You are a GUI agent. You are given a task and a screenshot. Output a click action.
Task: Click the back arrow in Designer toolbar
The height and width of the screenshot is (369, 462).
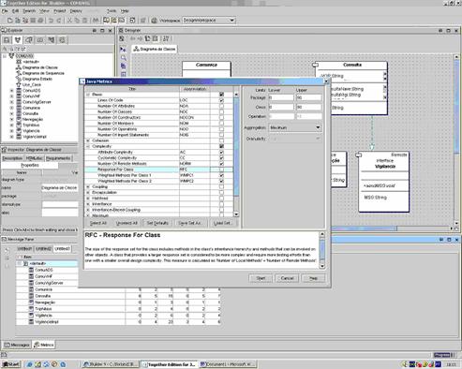click(133, 38)
